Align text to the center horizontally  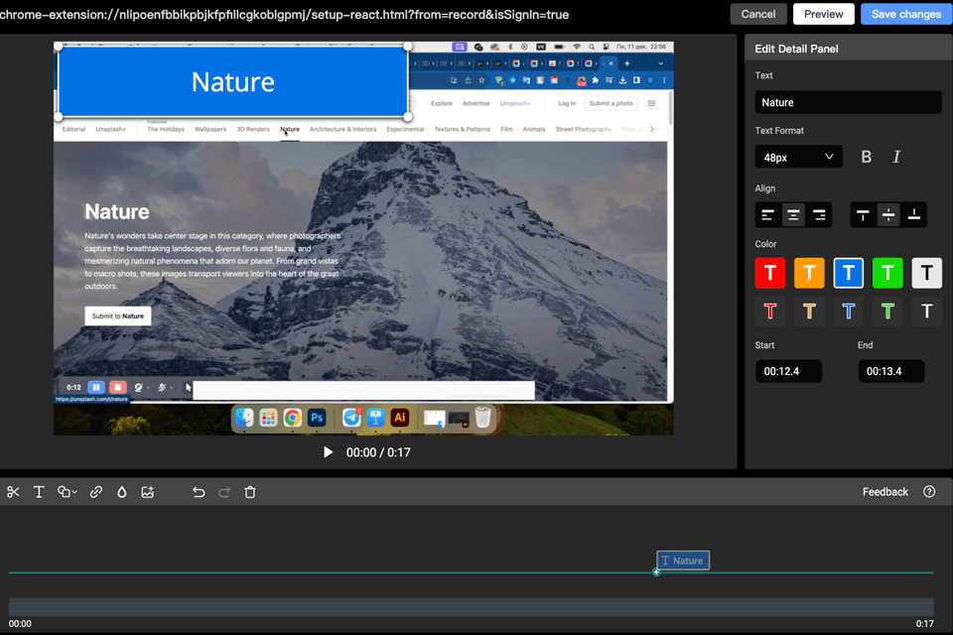point(793,215)
